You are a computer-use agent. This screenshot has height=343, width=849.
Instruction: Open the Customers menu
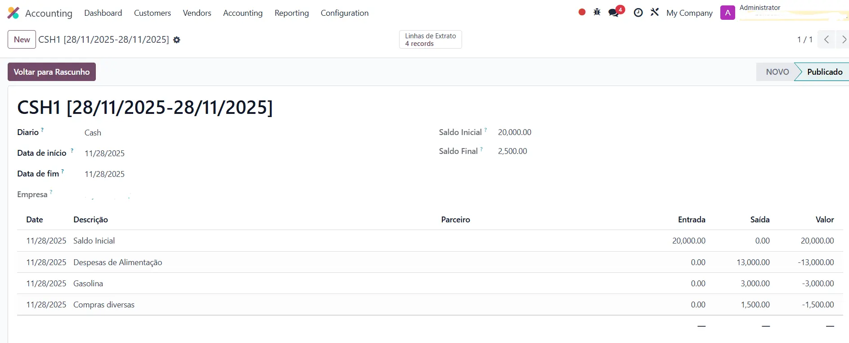point(152,13)
